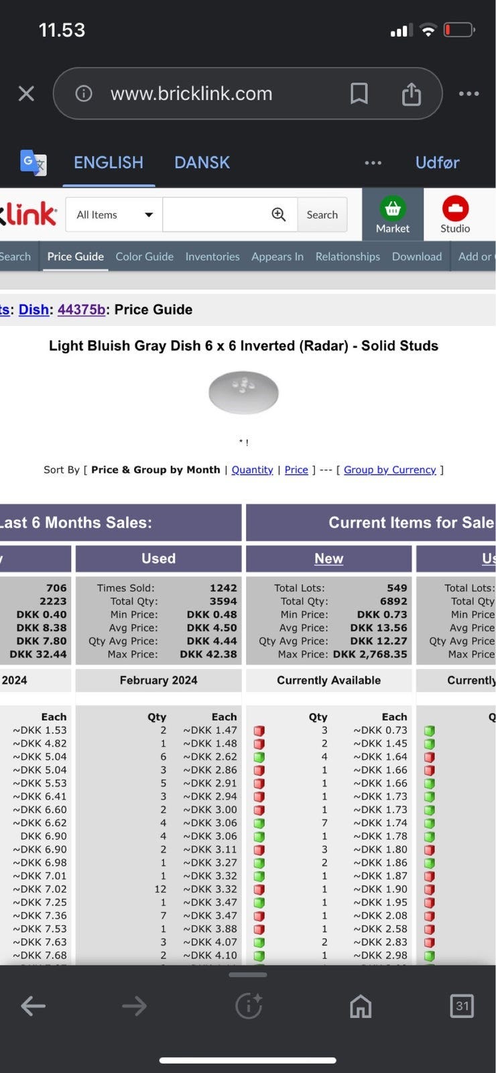The width and height of the screenshot is (496, 1073).
Task: Open the red Studio icon
Action: pos(455,209)
